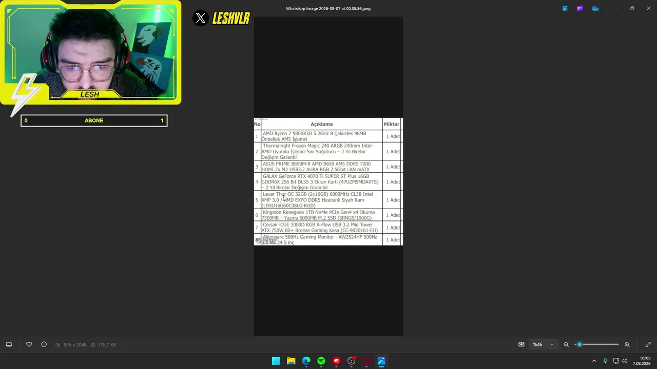Open the purple Clipchamp icon in title bar
Image resolution: width=657 pixels, height=369 pixels.
pos(579,8)
